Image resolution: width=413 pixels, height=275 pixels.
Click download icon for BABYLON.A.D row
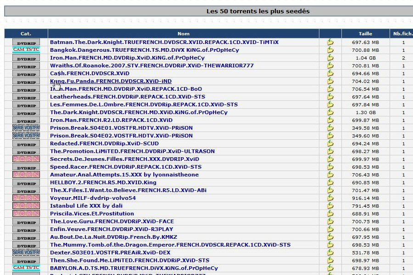click(330, 268)
